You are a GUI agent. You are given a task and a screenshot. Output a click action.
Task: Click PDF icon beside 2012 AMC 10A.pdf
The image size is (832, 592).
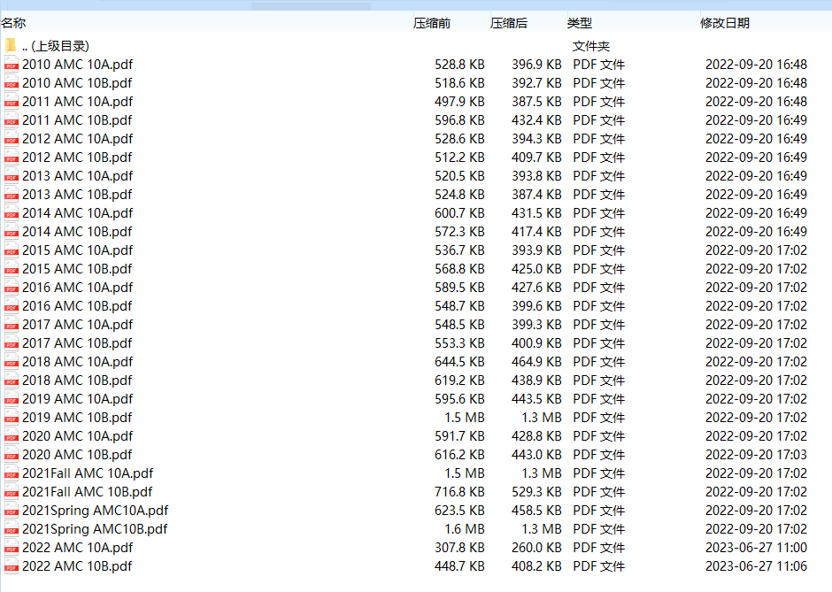coord(12,138)
